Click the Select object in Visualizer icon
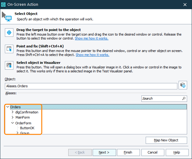This screenshot has width=192, height=159. coord(9,65)
